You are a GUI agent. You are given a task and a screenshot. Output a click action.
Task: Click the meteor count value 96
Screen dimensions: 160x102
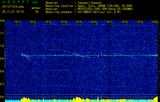tap(37, 12)
